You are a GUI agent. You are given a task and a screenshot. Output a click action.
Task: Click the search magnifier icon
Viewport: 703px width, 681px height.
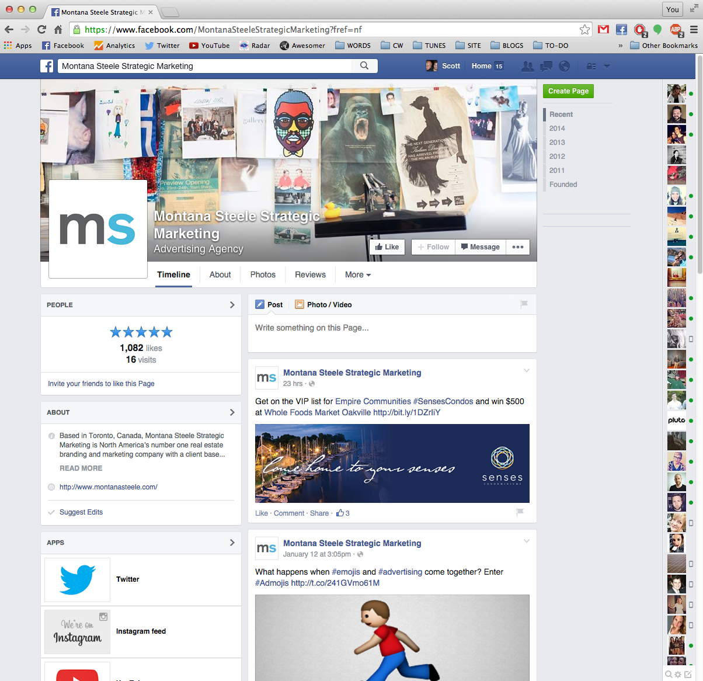click(x=364, y=66)
